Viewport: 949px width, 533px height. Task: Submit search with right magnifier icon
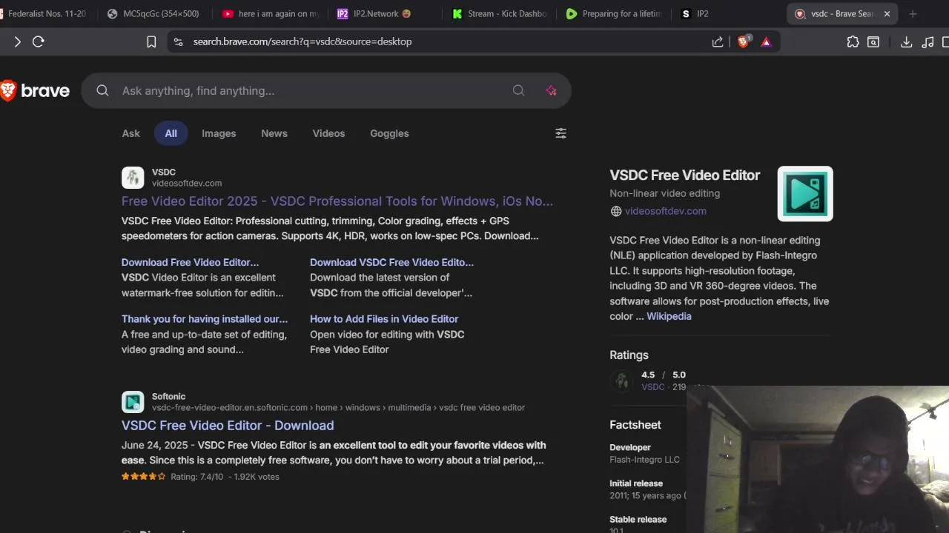(518, 90)
